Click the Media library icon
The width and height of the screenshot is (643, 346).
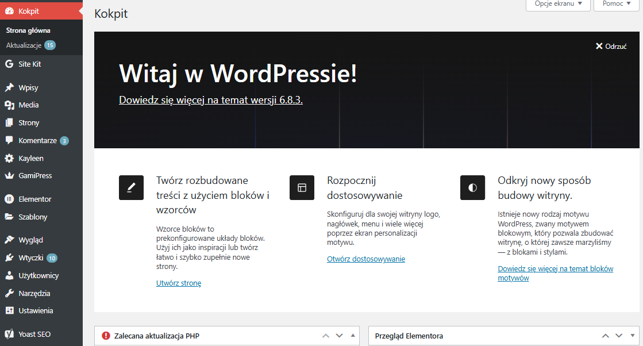click(x=9, y=105)
